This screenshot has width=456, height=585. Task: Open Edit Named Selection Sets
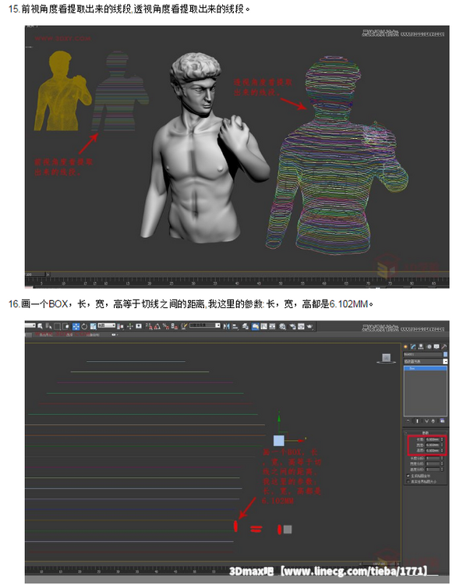[184, 326]
